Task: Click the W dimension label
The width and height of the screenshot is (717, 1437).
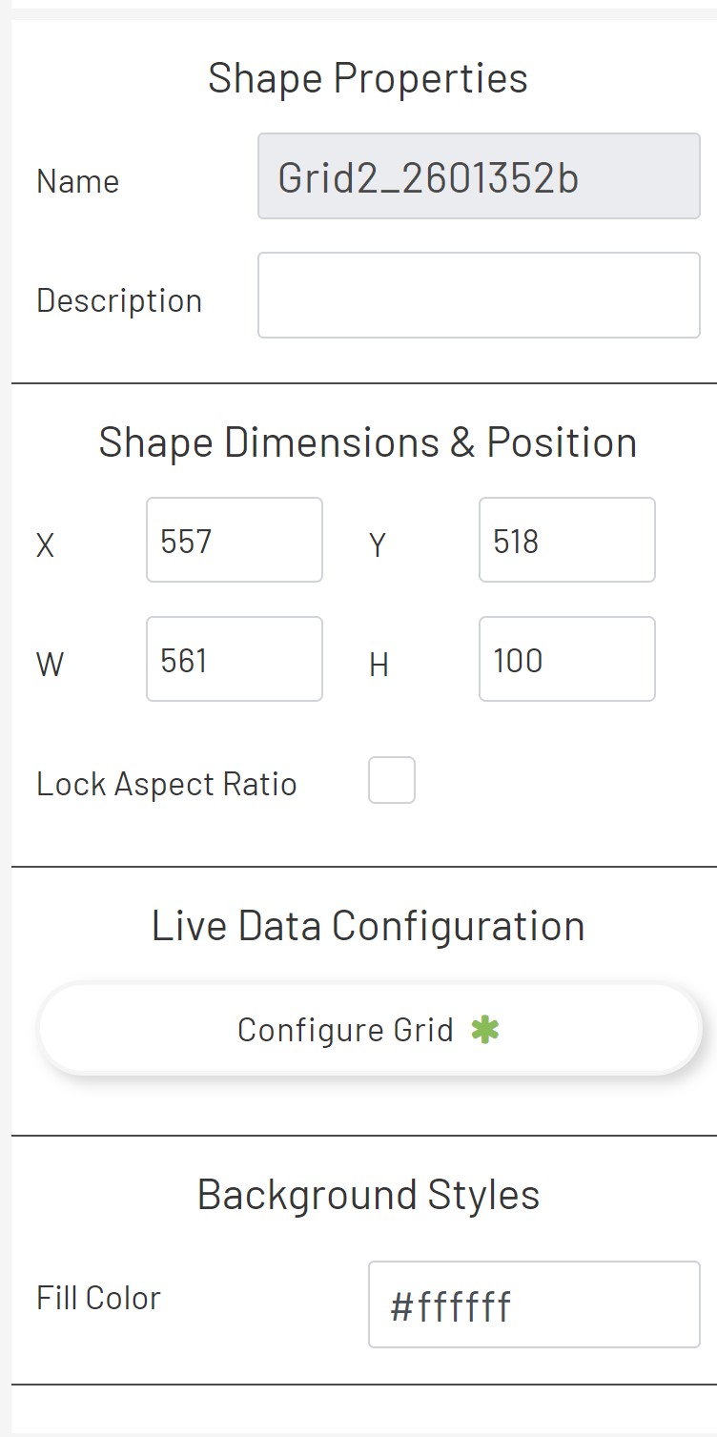Action: [x=50, y=665]
